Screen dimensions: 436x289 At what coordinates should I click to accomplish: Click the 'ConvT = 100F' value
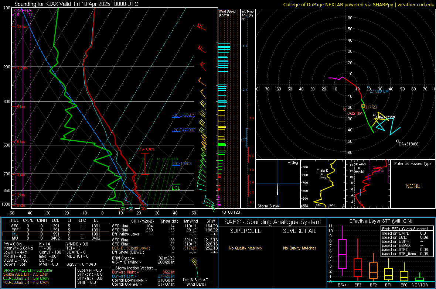tap(51, 252)
